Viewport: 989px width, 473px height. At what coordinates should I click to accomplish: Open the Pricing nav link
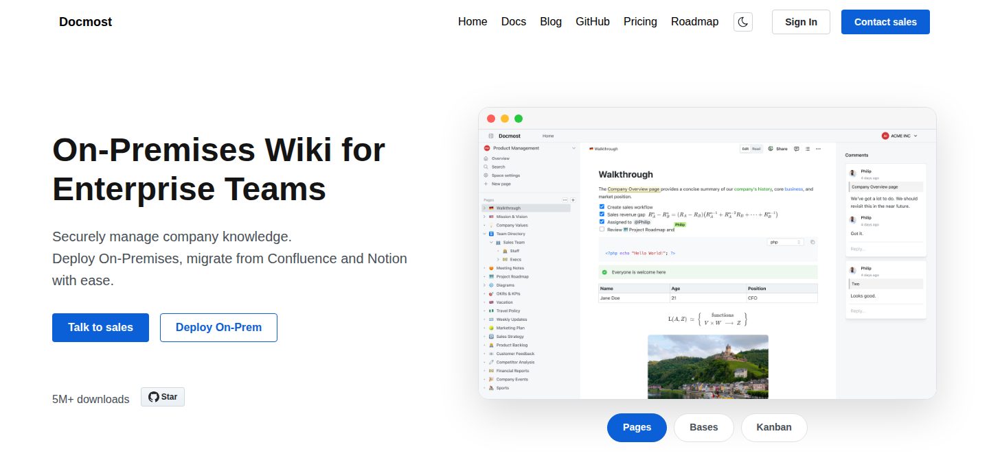[640, 22]
